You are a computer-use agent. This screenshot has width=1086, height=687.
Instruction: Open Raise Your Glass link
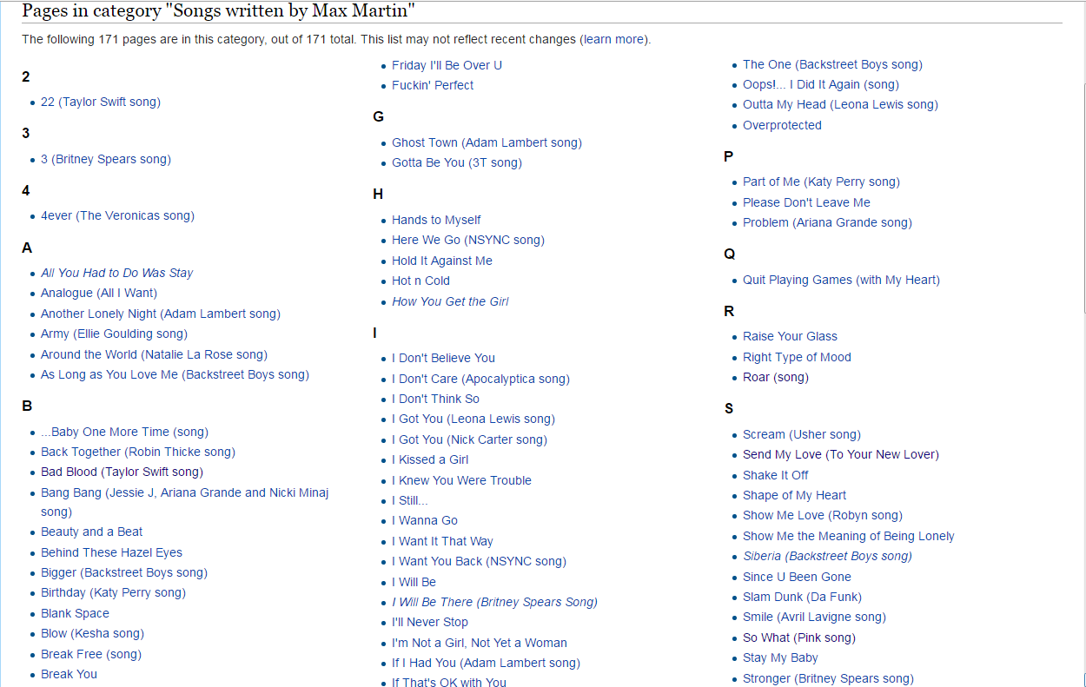[790, 336]
